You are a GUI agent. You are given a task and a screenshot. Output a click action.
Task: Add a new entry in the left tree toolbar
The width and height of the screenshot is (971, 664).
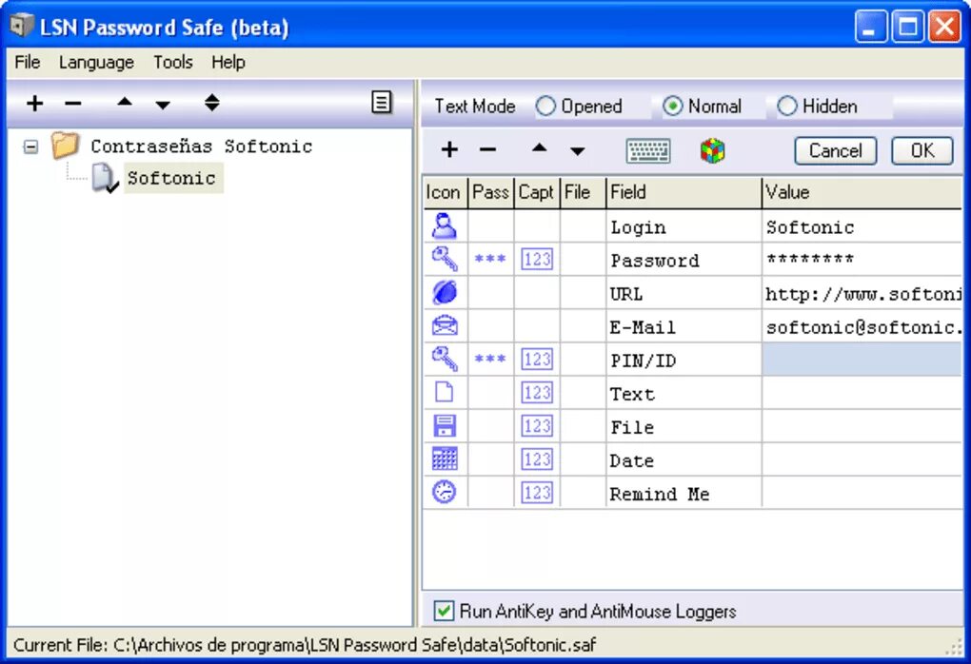pyautogui.click(x=34, y=103)
